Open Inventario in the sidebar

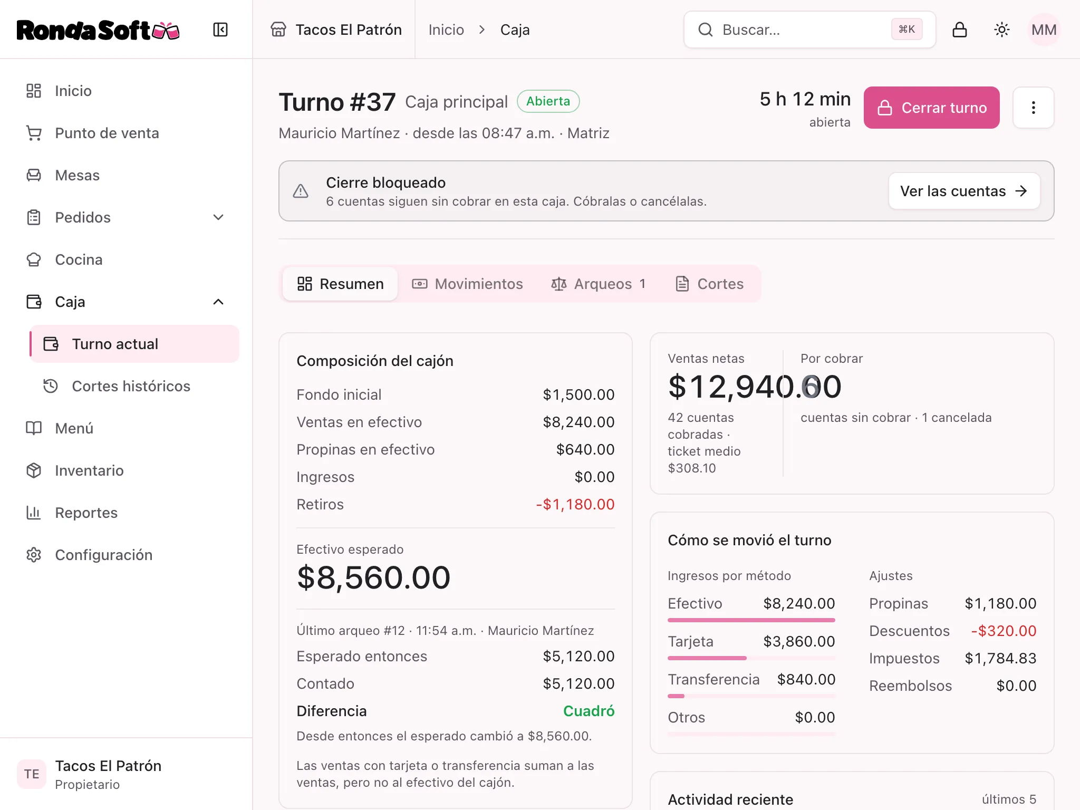pos(127,470)
